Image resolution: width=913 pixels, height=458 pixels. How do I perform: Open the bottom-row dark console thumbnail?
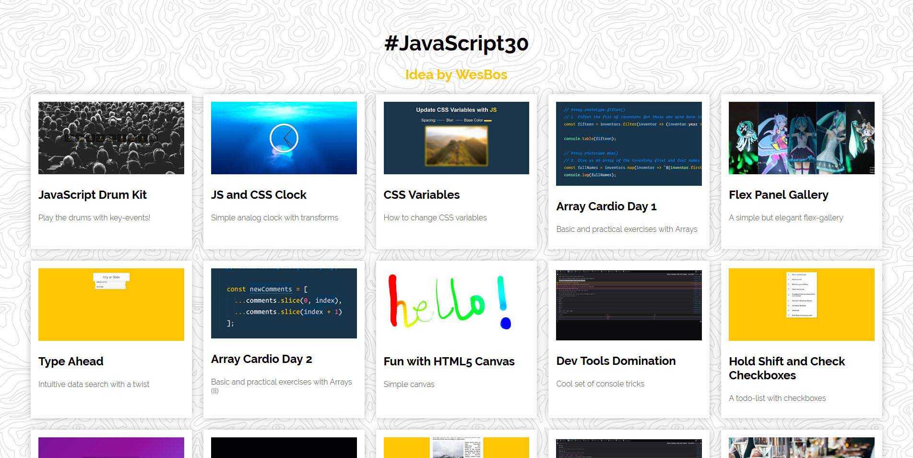pyautogui.click(x=629, y=447)
